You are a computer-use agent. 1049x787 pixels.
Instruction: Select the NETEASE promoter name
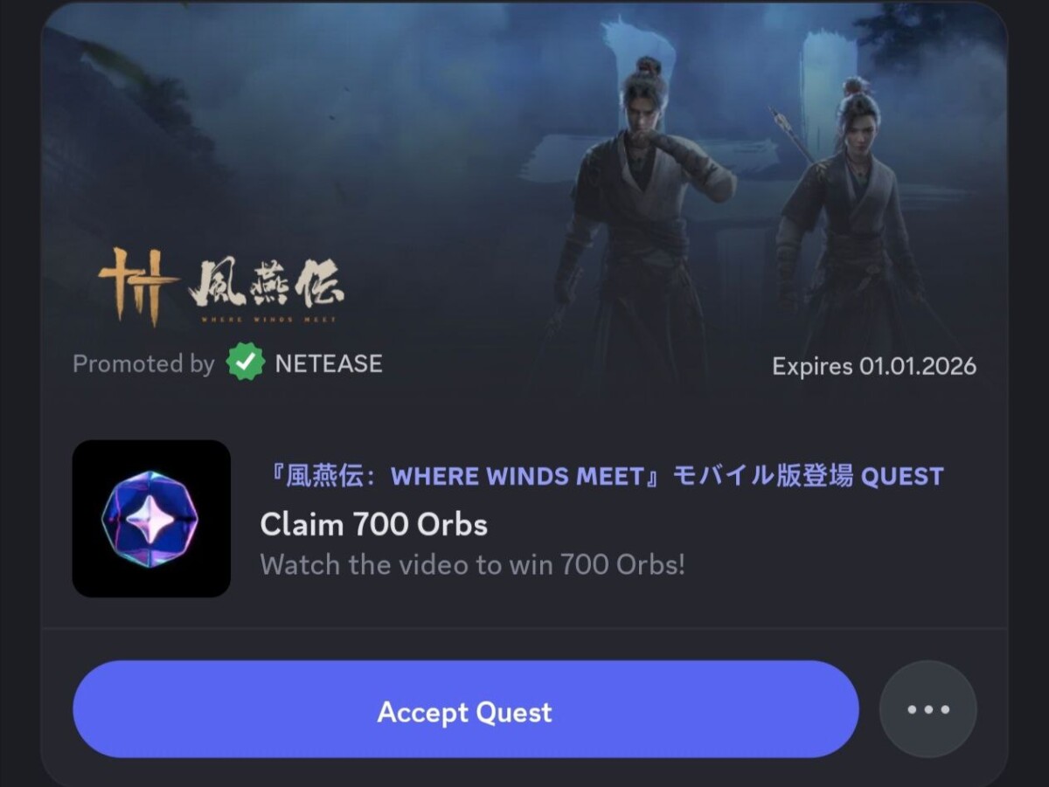[x=329, y=363]
